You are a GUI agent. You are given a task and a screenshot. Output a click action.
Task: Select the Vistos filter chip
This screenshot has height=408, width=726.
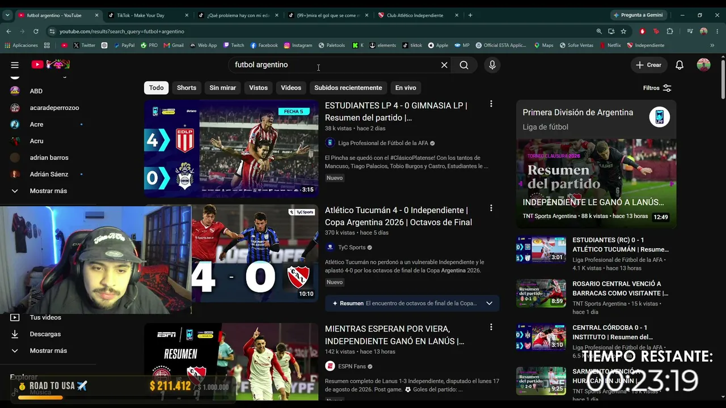click(258, 88)
